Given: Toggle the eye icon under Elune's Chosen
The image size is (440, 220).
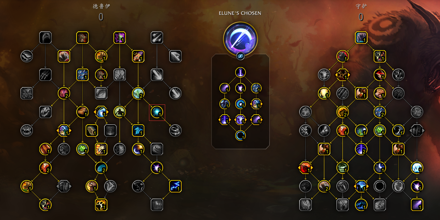Looking at the screenshot, I should point(240,56).
